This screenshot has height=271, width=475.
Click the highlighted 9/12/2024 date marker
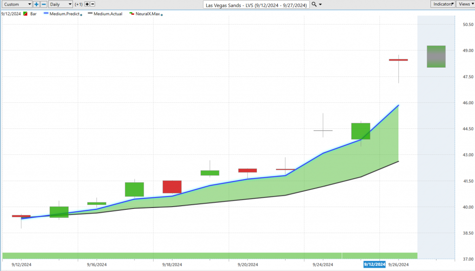374,265
